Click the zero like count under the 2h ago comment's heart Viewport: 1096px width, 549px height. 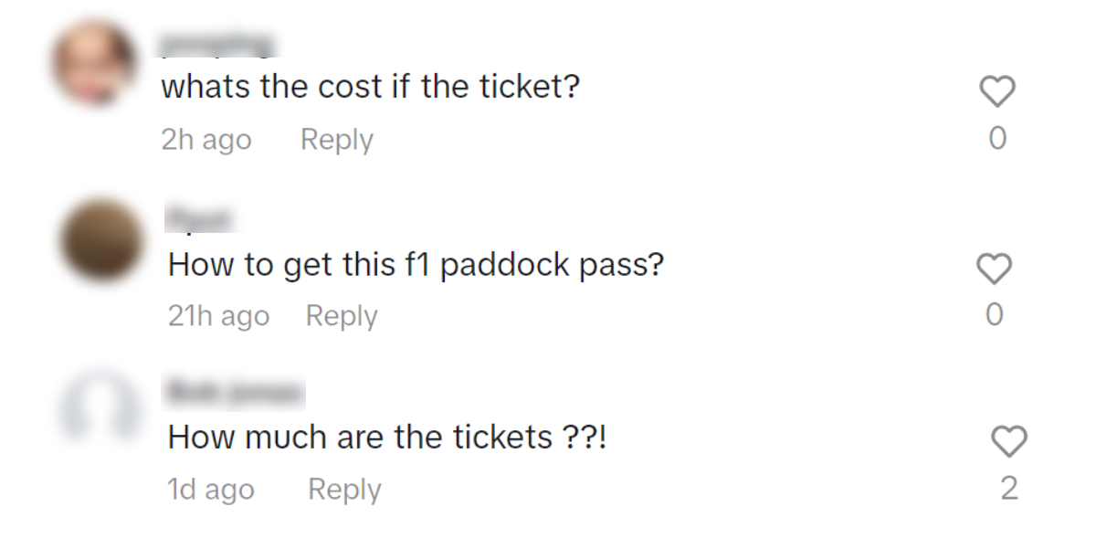(x=997, y=138)
